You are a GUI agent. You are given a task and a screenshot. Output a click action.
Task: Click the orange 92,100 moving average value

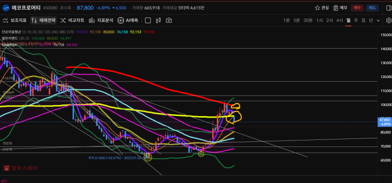click(x=95, y=32)
